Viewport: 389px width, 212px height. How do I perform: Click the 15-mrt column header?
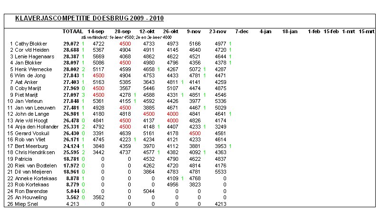coord(366,31)
